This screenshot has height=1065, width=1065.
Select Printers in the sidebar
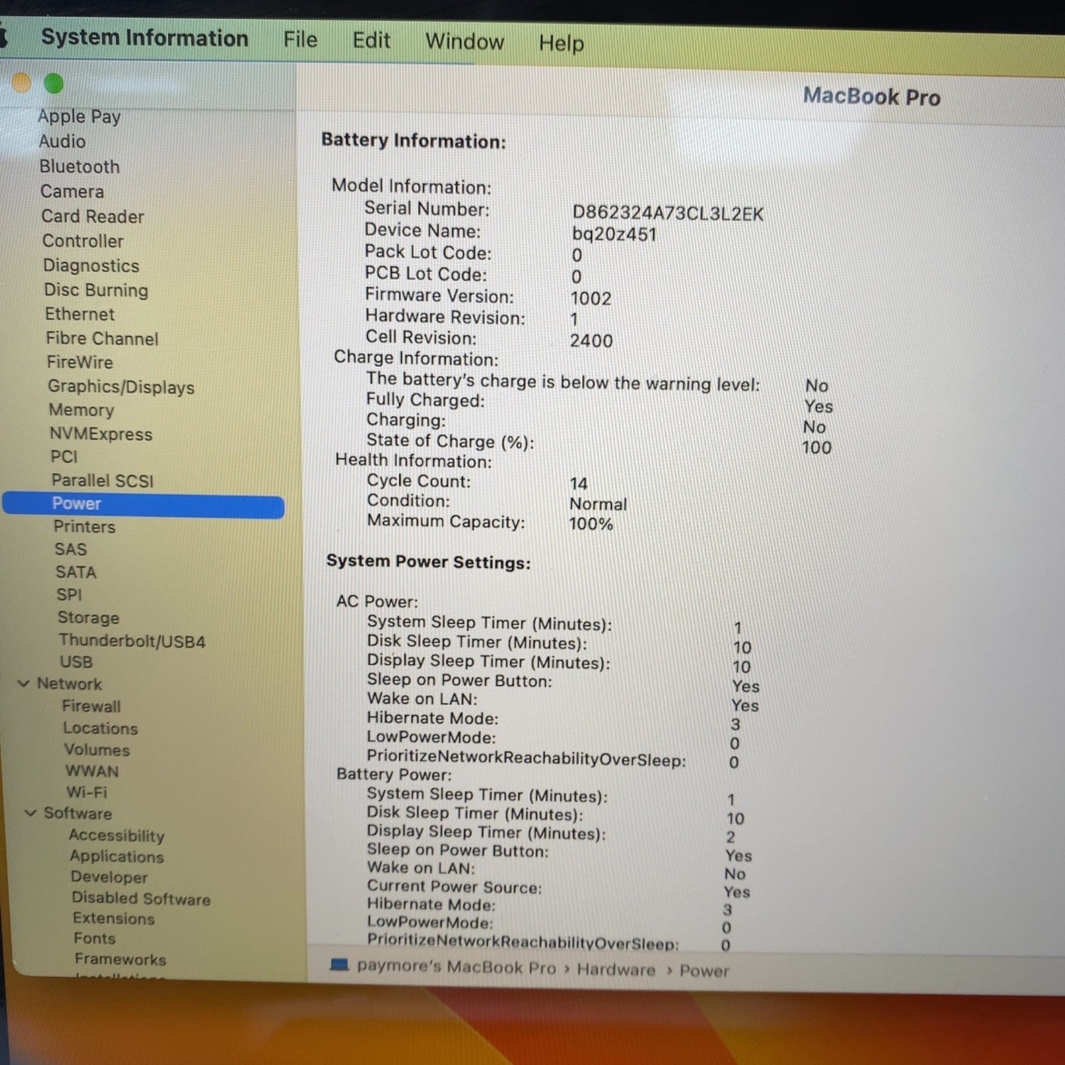[84, 526]
